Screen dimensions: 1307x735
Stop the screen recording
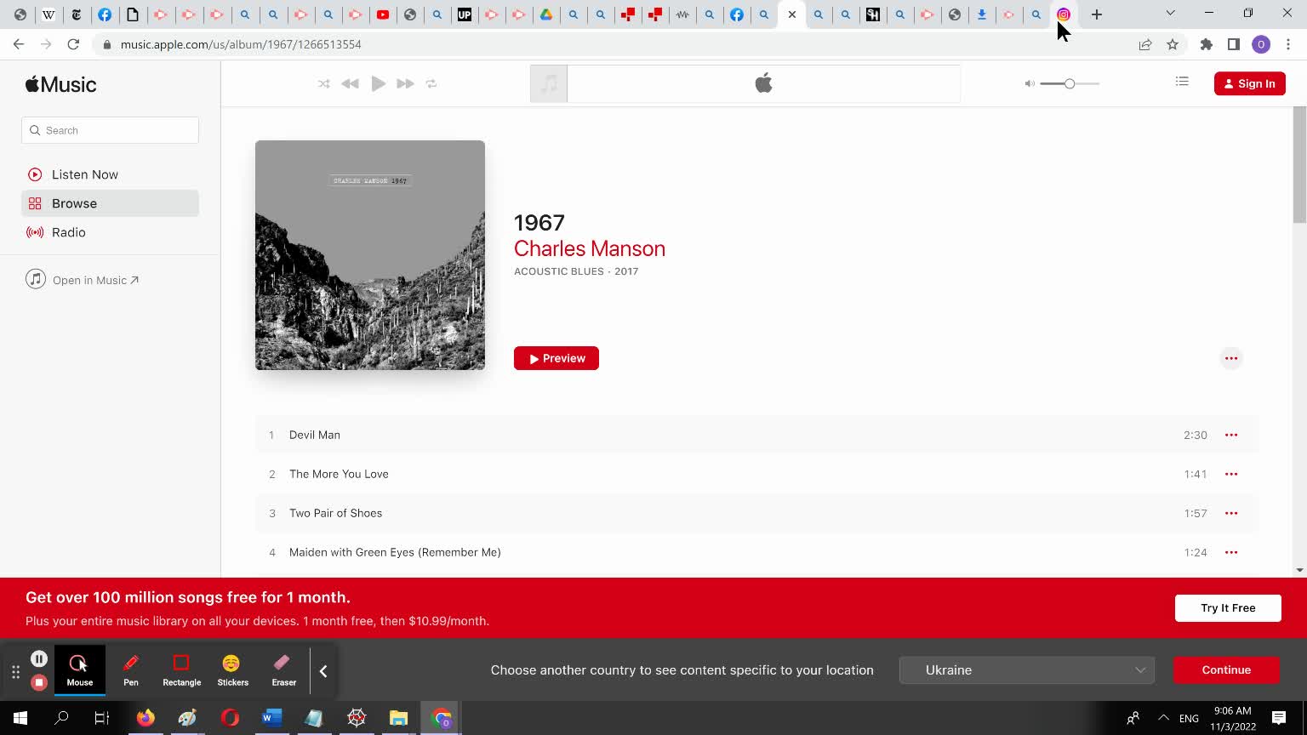[x=39, y=682]
